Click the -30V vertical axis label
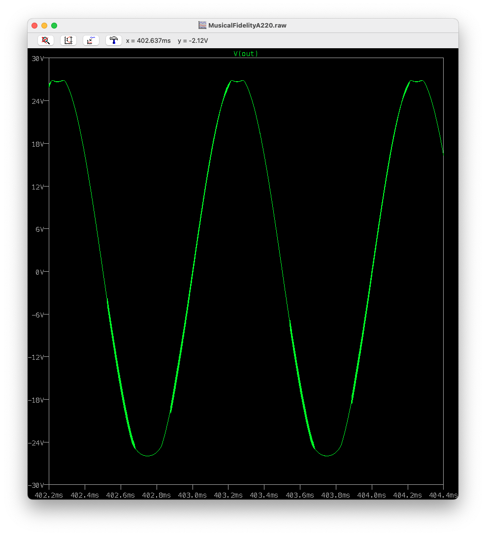This screenshot has height=536, width=486. [36, 485]
